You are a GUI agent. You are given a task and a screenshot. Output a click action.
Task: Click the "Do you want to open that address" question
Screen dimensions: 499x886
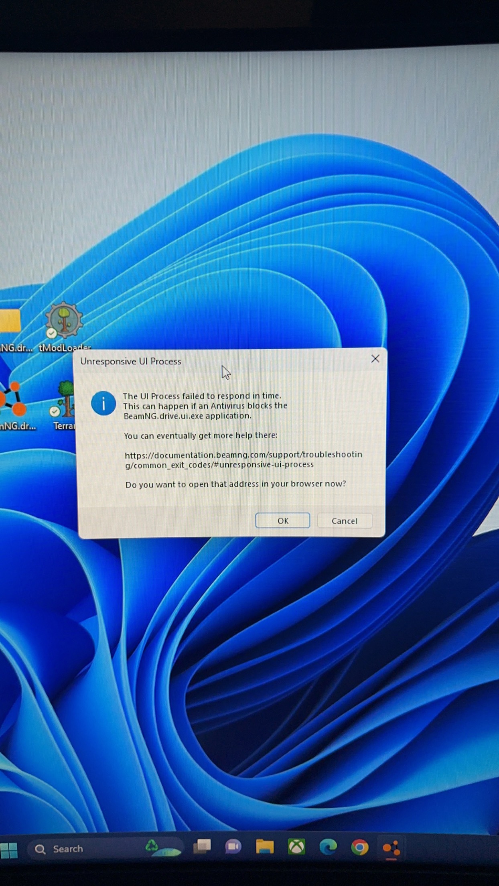pos(235,484)
